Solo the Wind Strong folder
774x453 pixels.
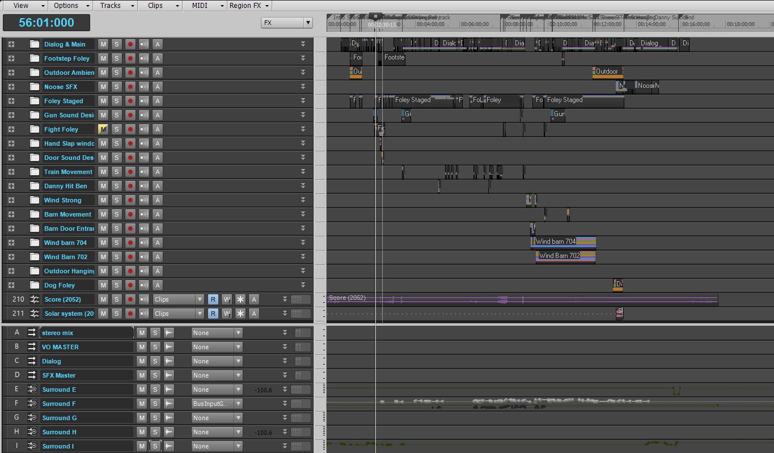click(116, 200)
